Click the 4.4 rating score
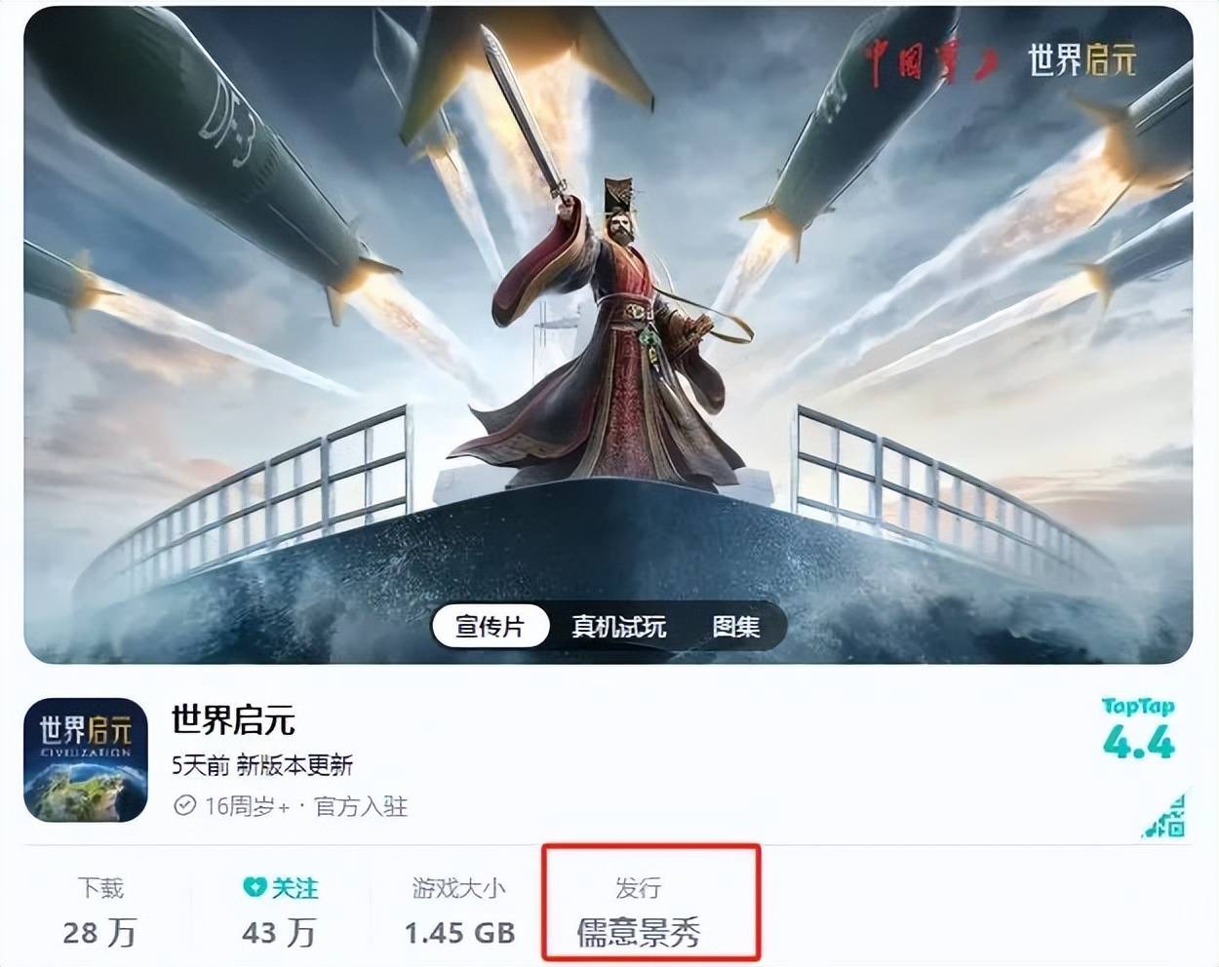This screenshot has width=1219, height=967. (1139, 745)
